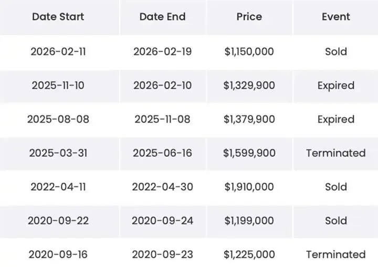
Task: Click the Terminated event for $1,599,900
Action: click(335, 153)
